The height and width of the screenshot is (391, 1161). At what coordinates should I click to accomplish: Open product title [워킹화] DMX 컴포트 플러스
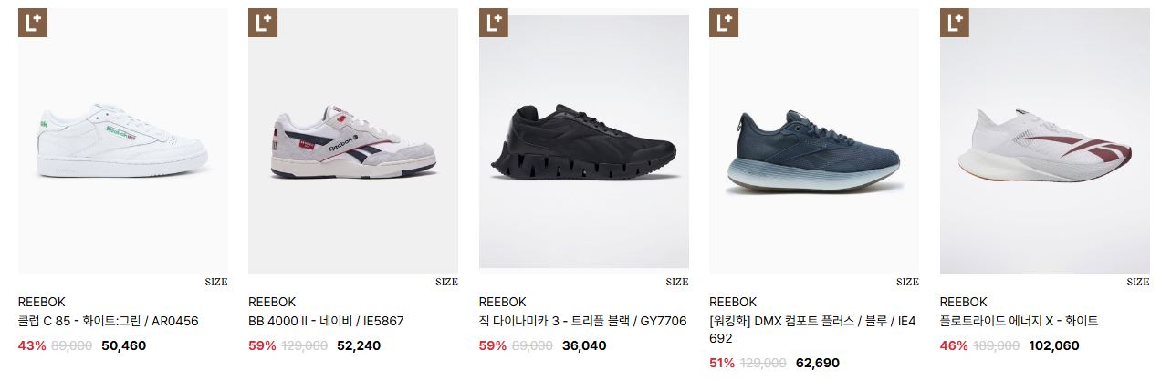pyautogui.click(x=812, y=329)
